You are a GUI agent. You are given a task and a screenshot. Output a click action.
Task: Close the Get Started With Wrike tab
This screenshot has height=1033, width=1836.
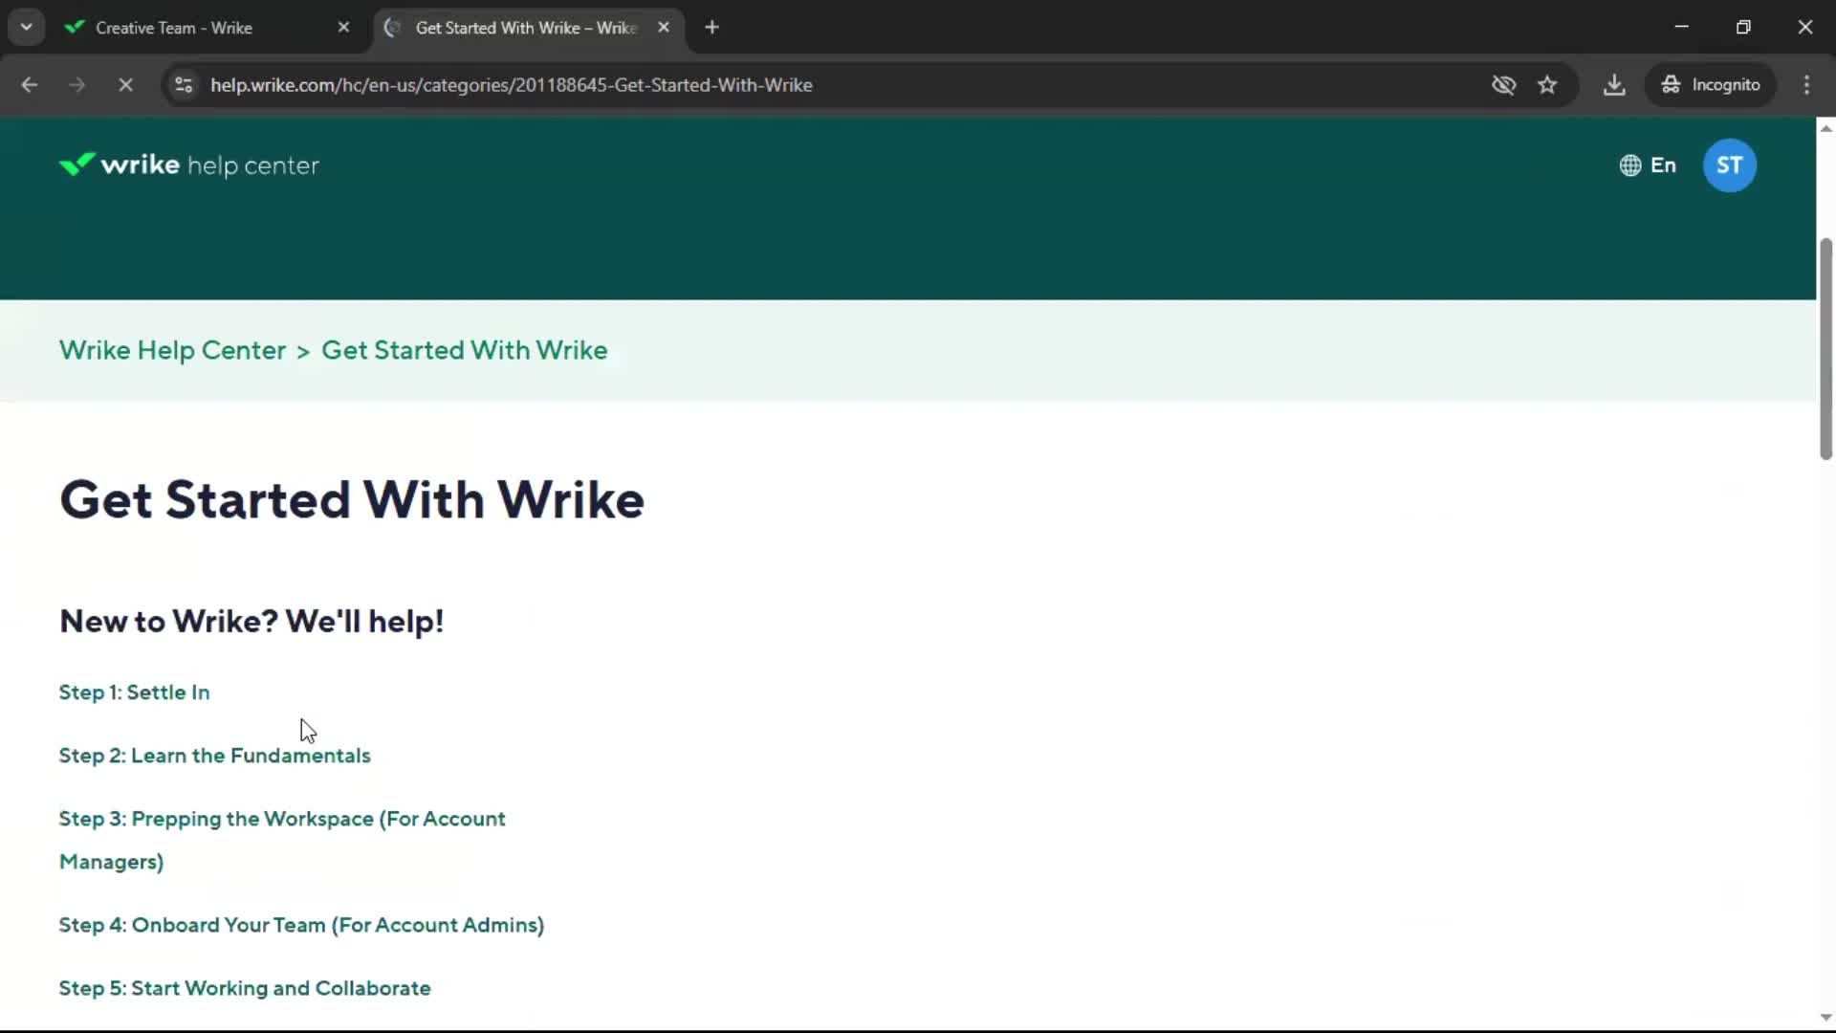pyautogui.click(x=664, y=28)
